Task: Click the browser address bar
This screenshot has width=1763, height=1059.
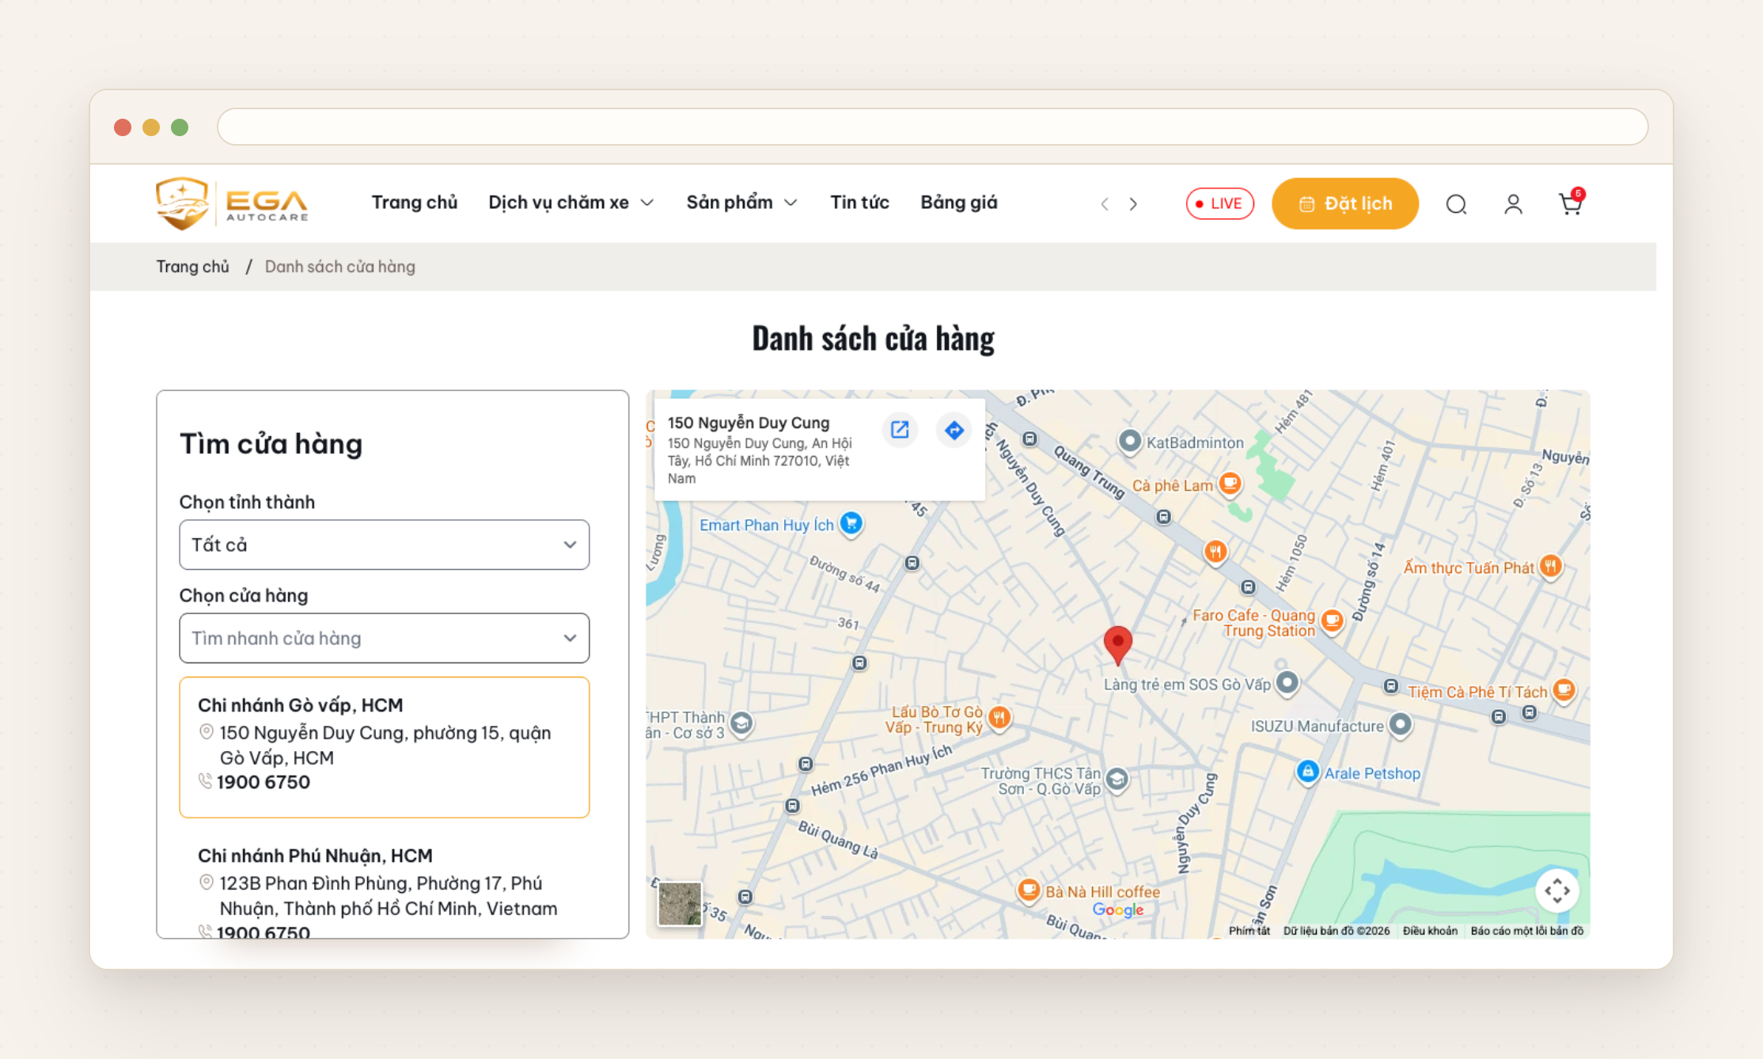Action: [932, 127]
